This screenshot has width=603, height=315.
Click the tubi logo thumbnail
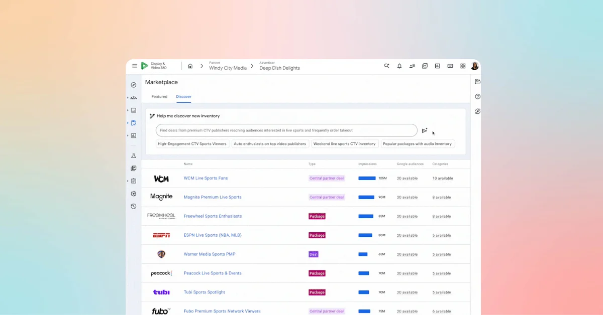tap(161, 292)
